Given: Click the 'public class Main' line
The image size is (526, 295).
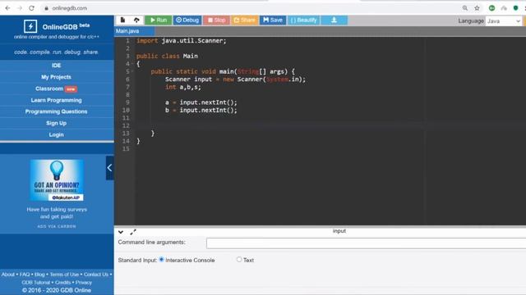Looking at the screenshot, I should pos(167,57).
